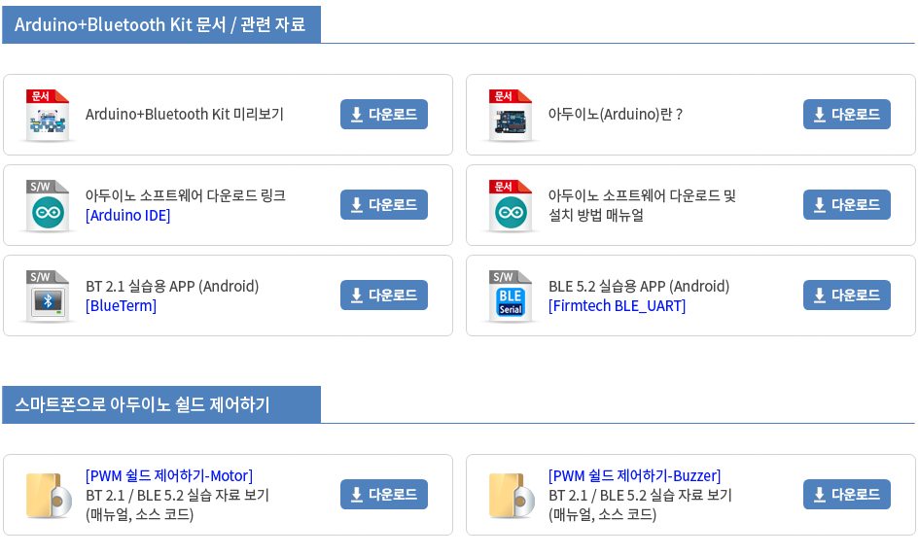Click the Arduino+Bluetooth Kit preview document icon
919x556 pixels.
coord(48,115)
